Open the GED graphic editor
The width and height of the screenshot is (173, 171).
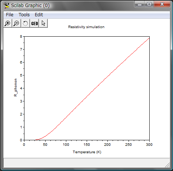(x=34, y=23)
